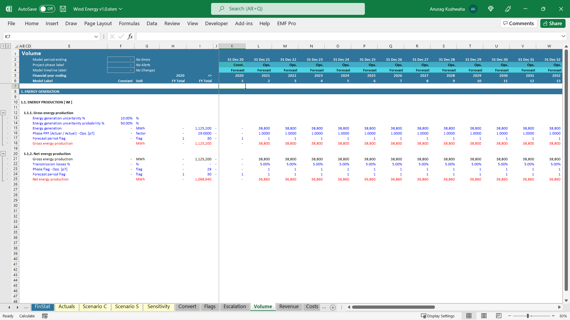Click the pen Coming Soon icon

pyautogui.click(x=508, y=9)
